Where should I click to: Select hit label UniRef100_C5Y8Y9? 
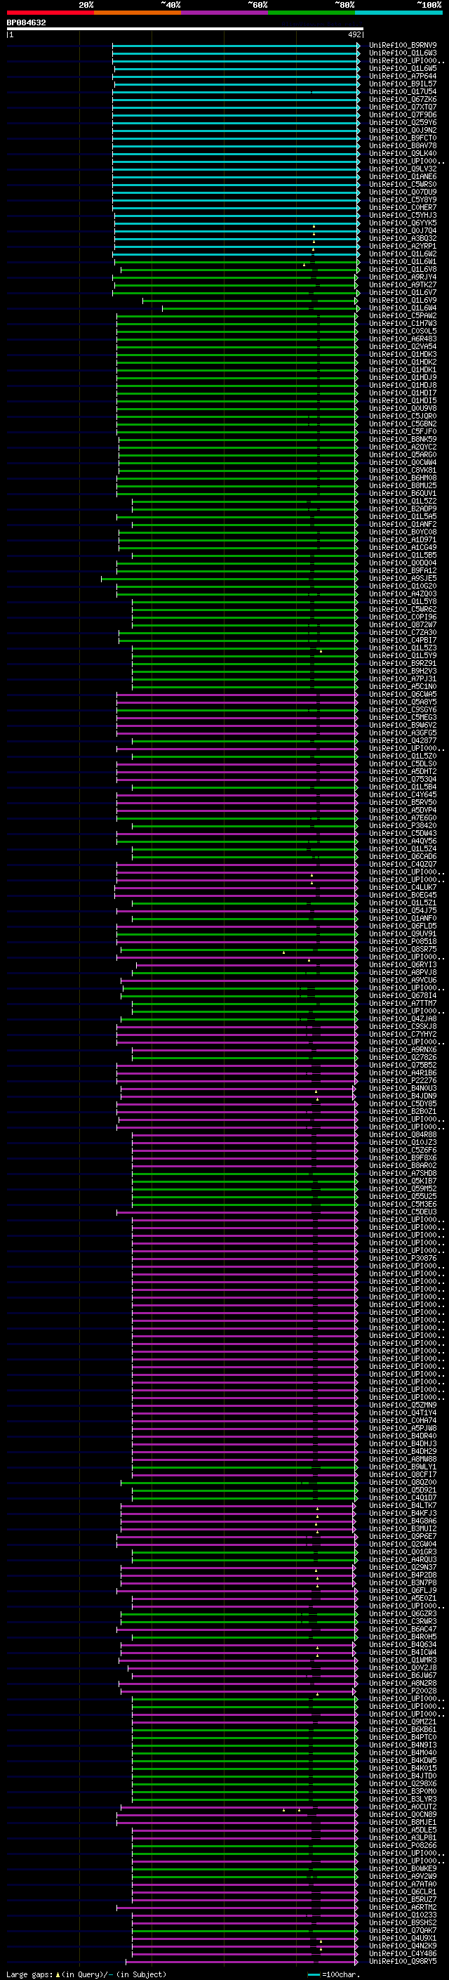click(403, 200)
